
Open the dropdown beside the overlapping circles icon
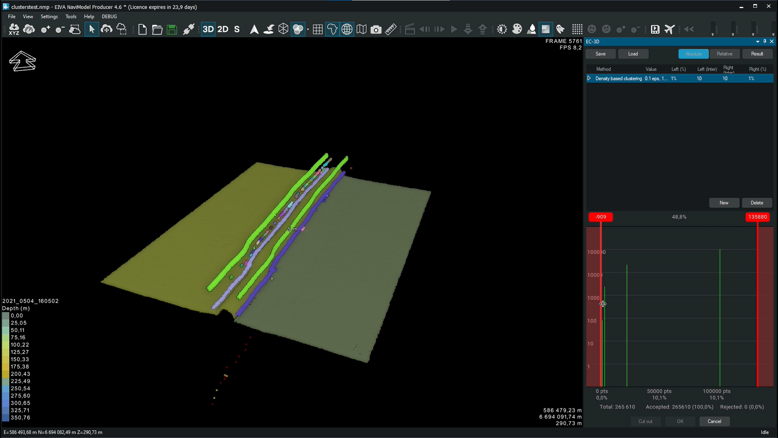[x=308, y=30]
